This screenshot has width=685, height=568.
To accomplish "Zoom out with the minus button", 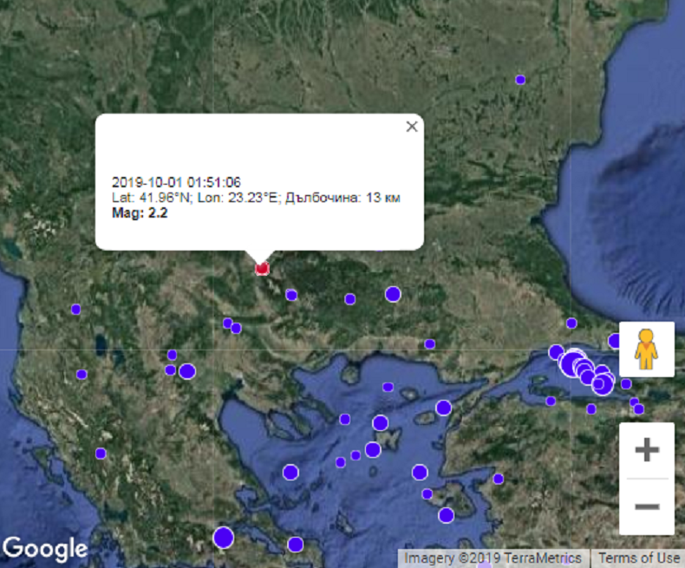I will (647, 506).
